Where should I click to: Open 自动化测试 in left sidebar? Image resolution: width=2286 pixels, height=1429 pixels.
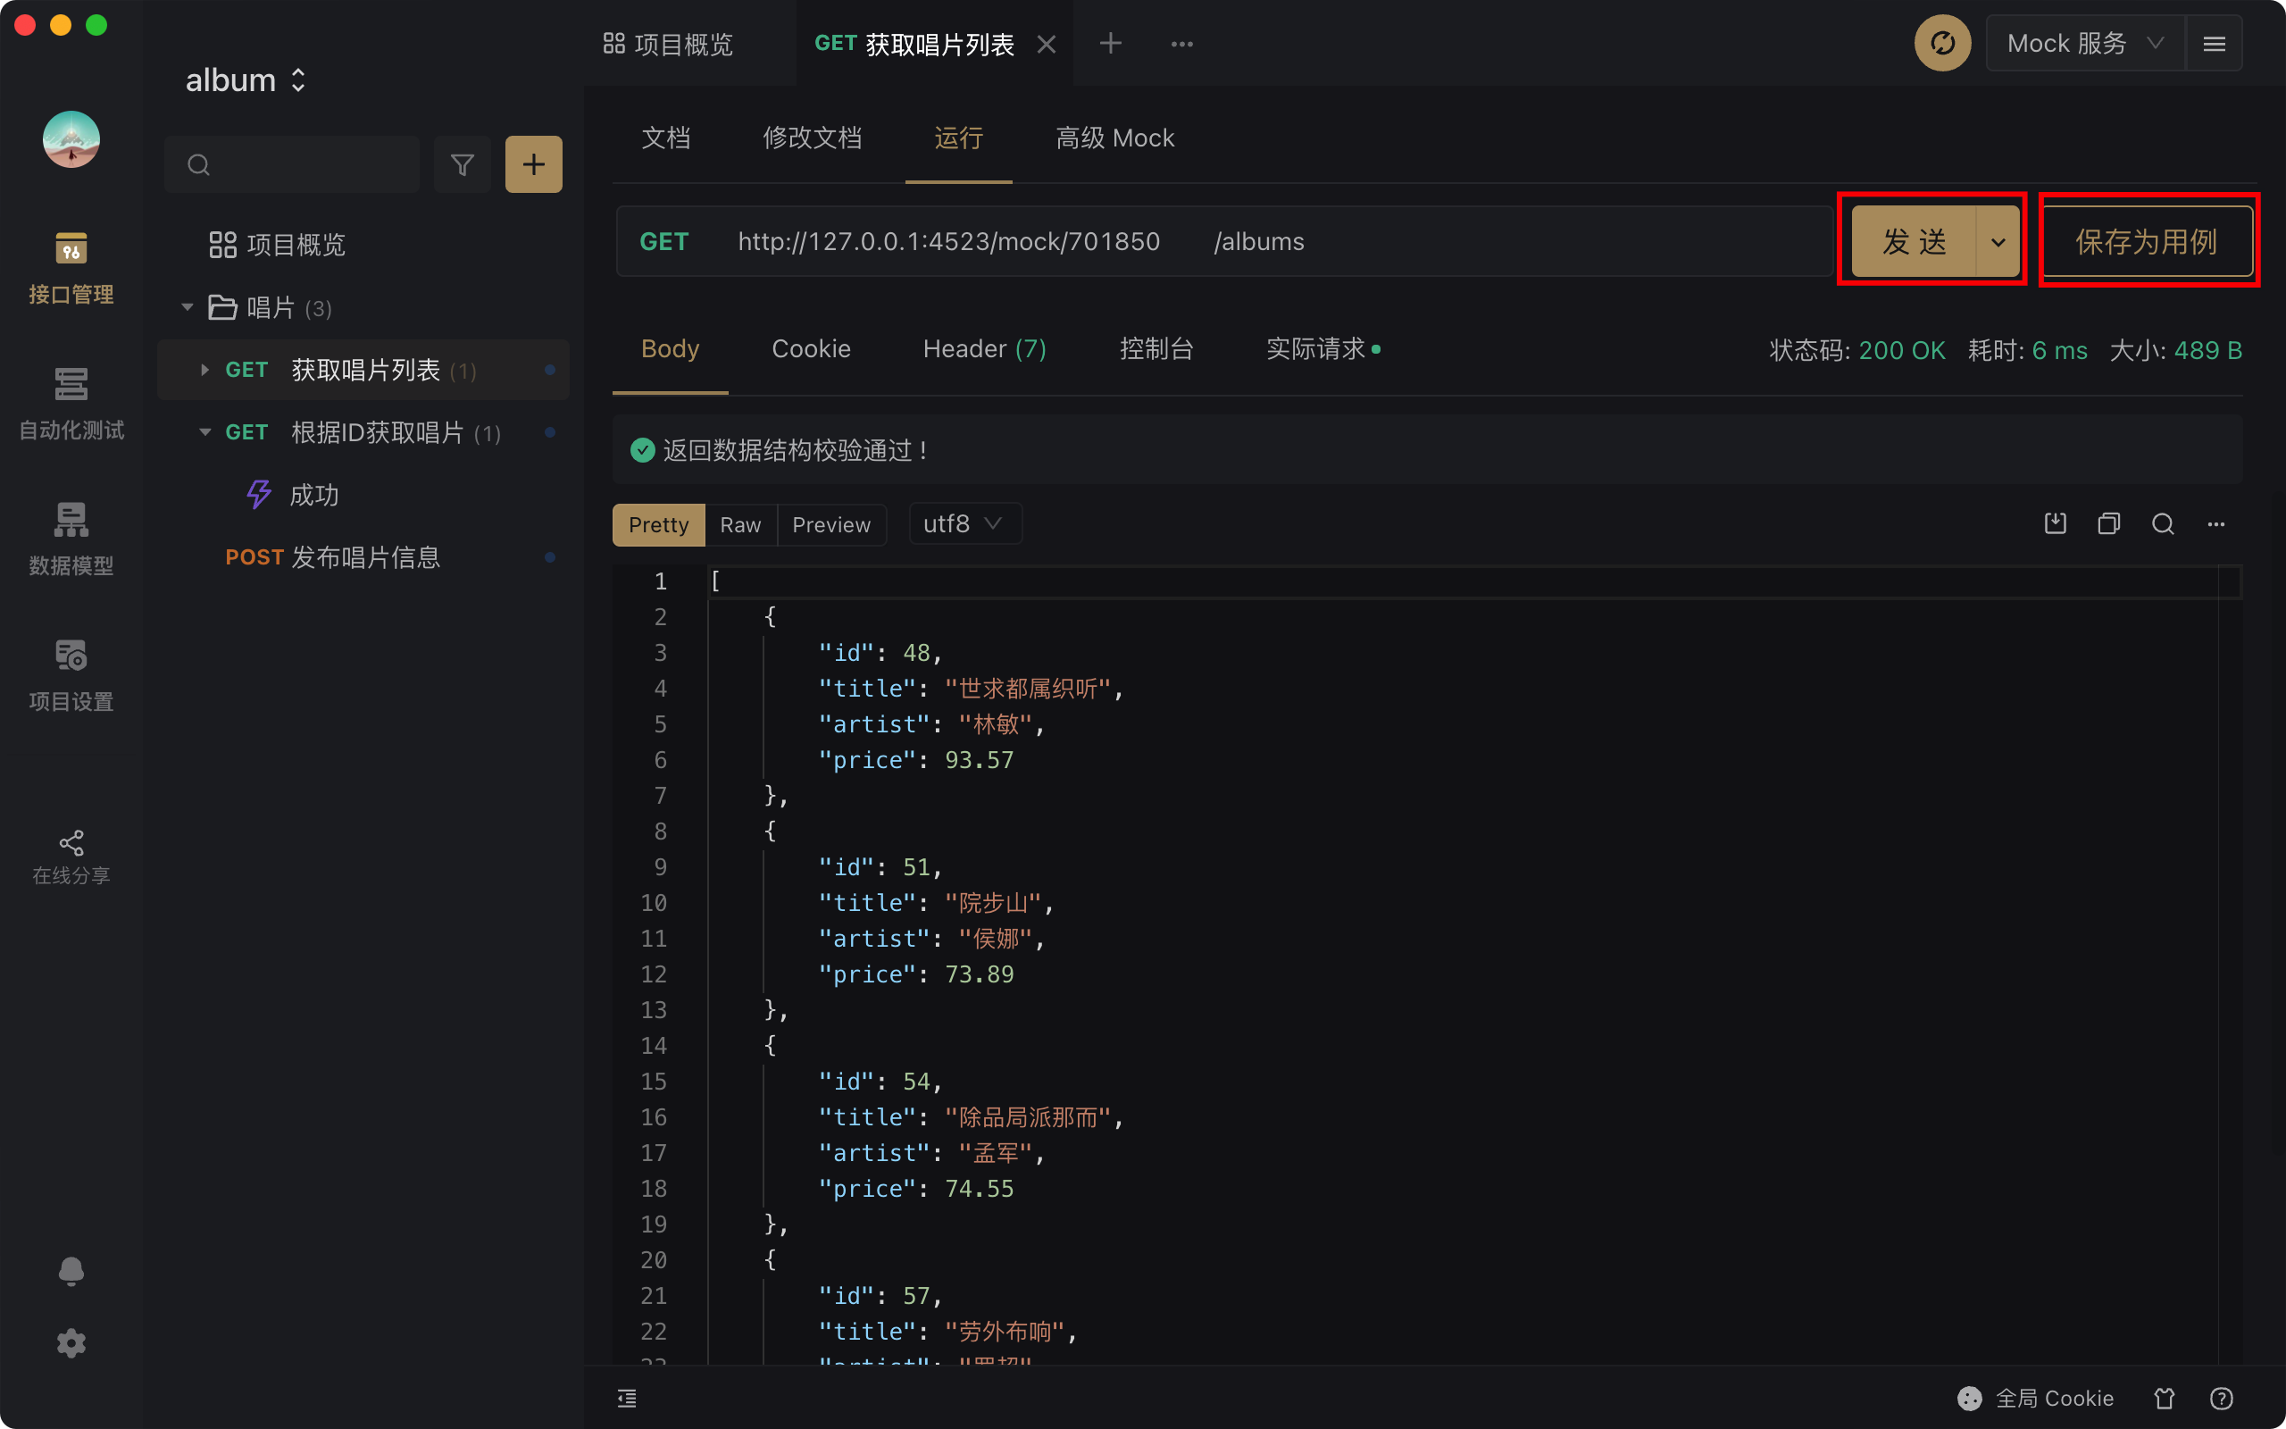click(x=71, y=404)
